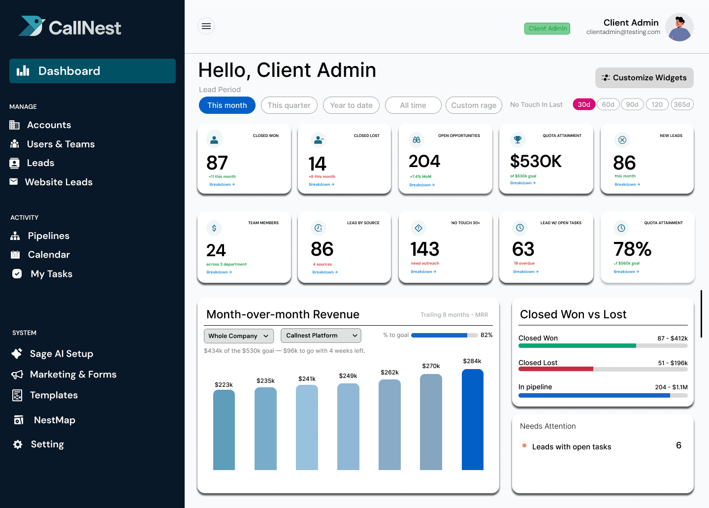This screenshot has width=709, height=508.
Task: Click the CallNest logo
Action: tap(70, 27)
